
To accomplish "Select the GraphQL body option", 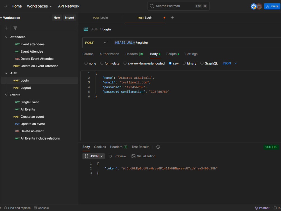I will (202, 63).
